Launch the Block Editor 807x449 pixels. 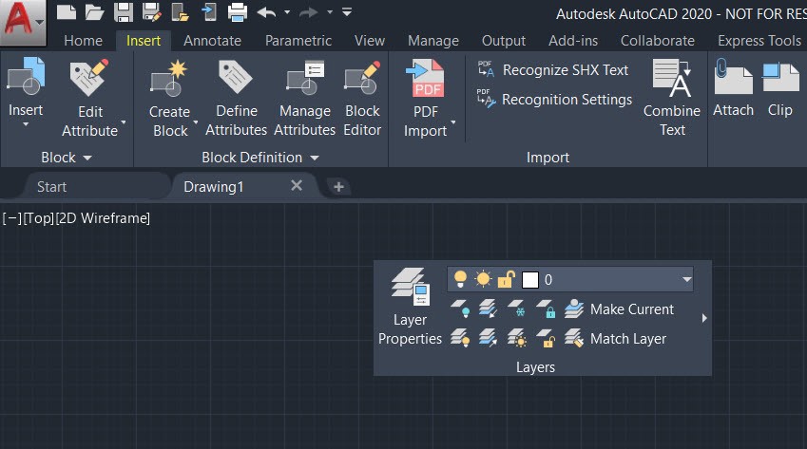pos(362,98)
